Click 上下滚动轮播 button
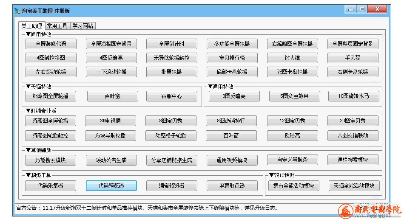Screen dimensions: 404x222 [111, 72]
